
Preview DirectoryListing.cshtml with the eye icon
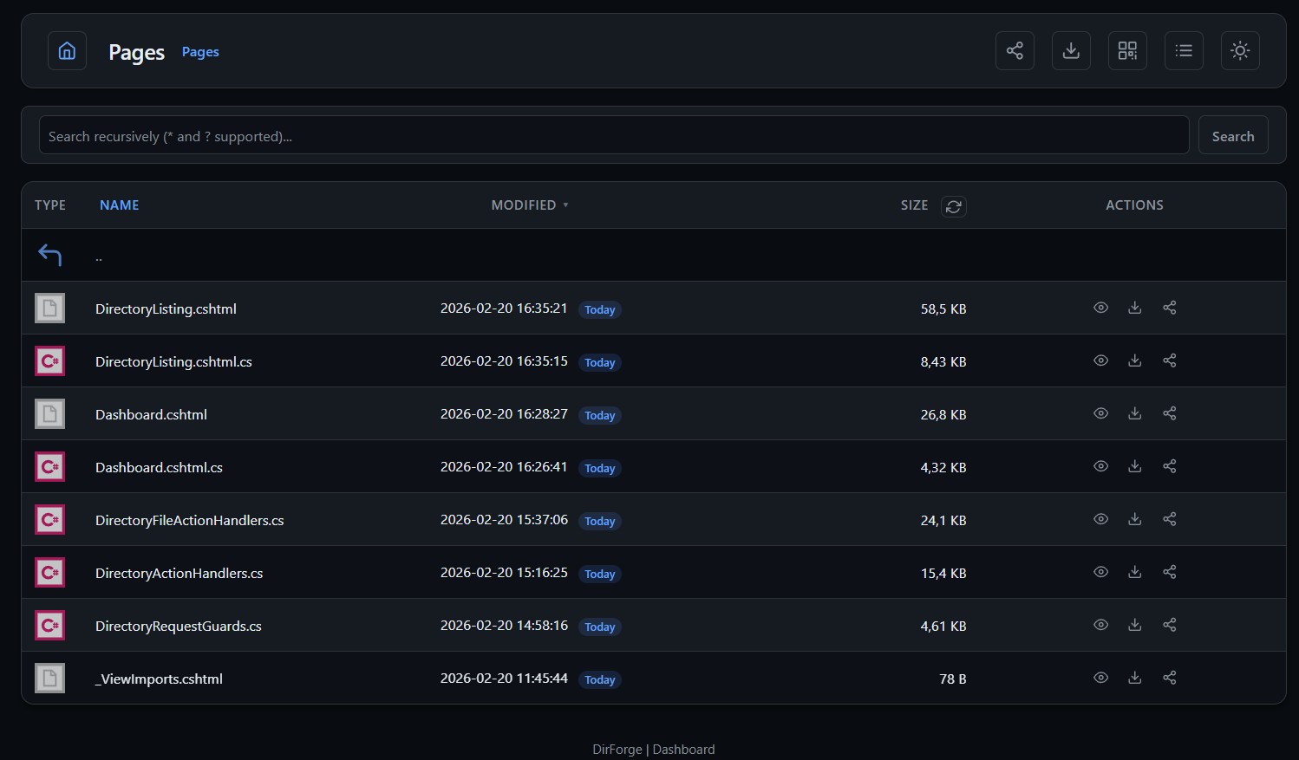(1100, 308)
